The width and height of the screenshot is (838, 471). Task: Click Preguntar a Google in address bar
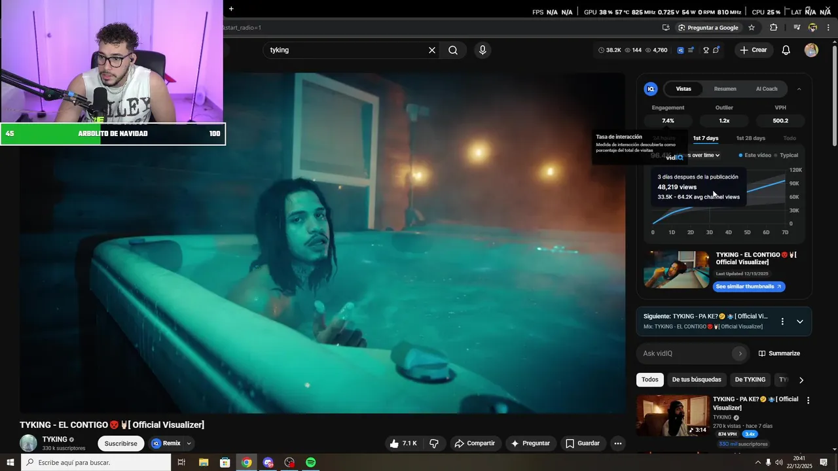click(x=708, y=27)
